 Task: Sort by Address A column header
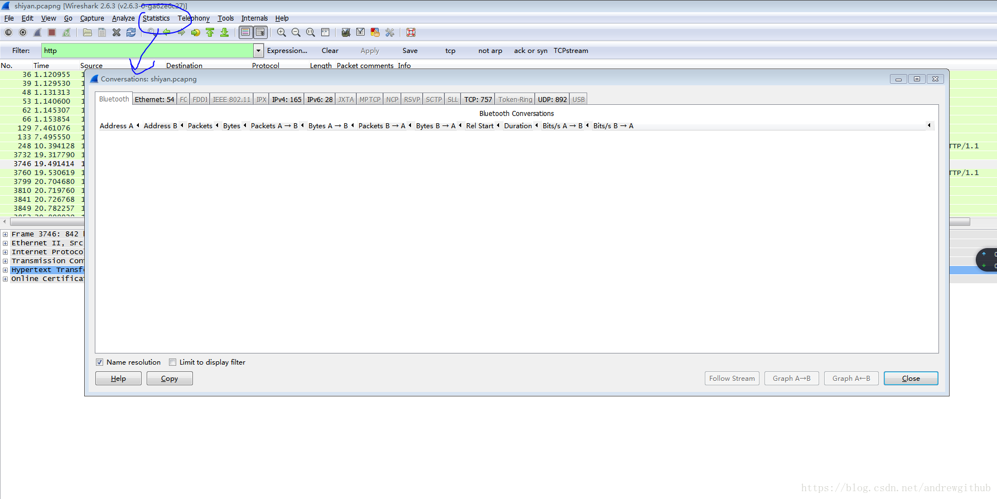tap(117, 126)
